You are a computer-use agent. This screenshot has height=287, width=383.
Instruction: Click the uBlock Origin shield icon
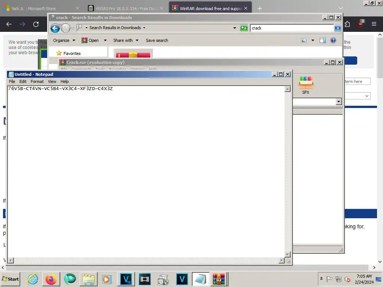[361, 24]
